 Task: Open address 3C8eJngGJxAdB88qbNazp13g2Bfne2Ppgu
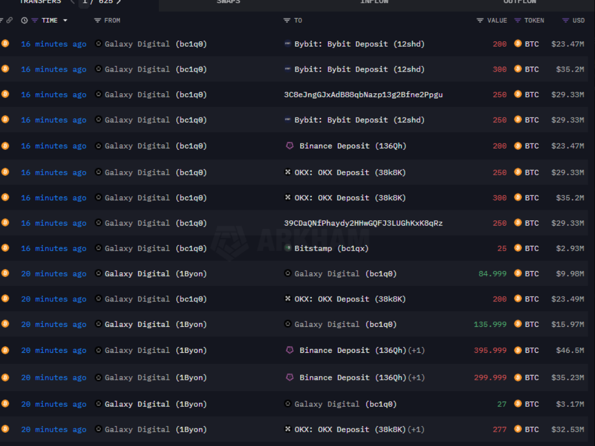click(x=363, y=94)
